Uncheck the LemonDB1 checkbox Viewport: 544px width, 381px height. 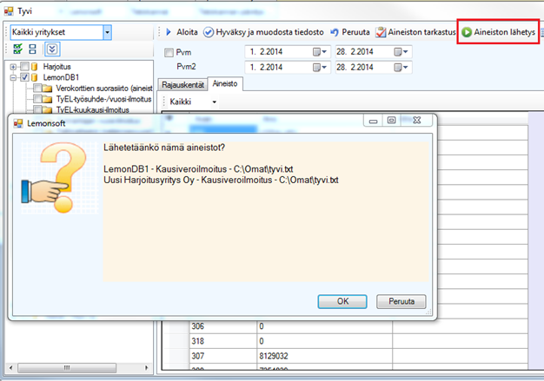click(x=24, y=77)
